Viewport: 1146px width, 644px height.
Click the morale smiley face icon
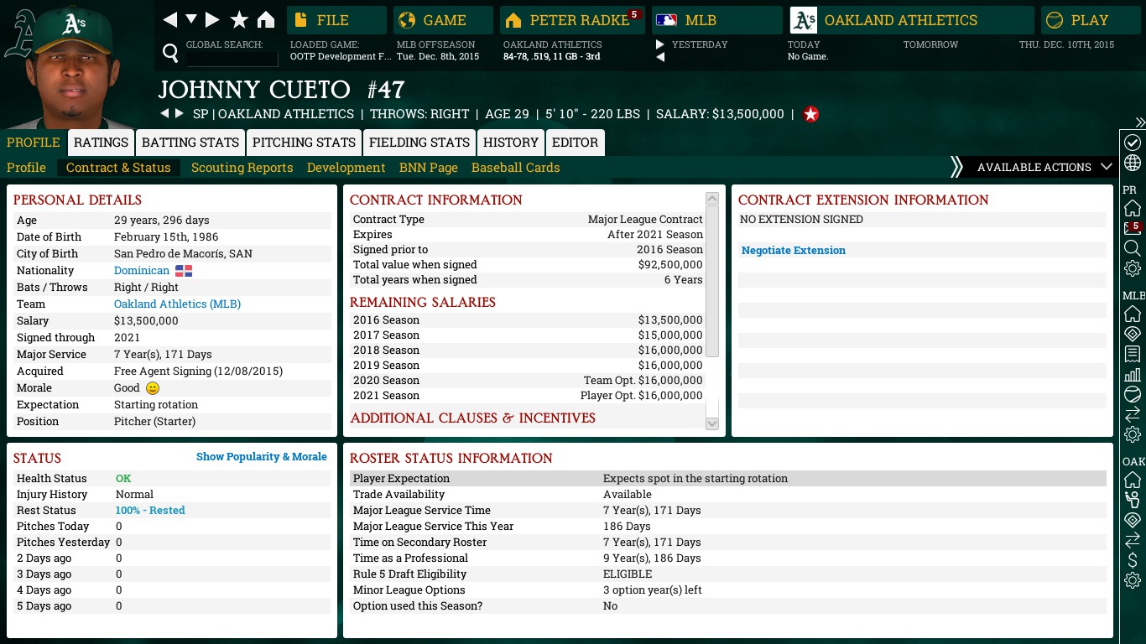click(153, 388)
